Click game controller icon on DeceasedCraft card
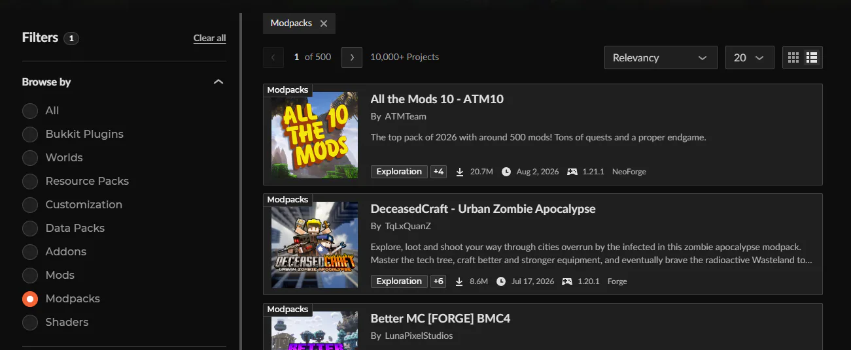The width and height of the screenshot is (851, 350). pyautogui.click(x=567, y=281)
